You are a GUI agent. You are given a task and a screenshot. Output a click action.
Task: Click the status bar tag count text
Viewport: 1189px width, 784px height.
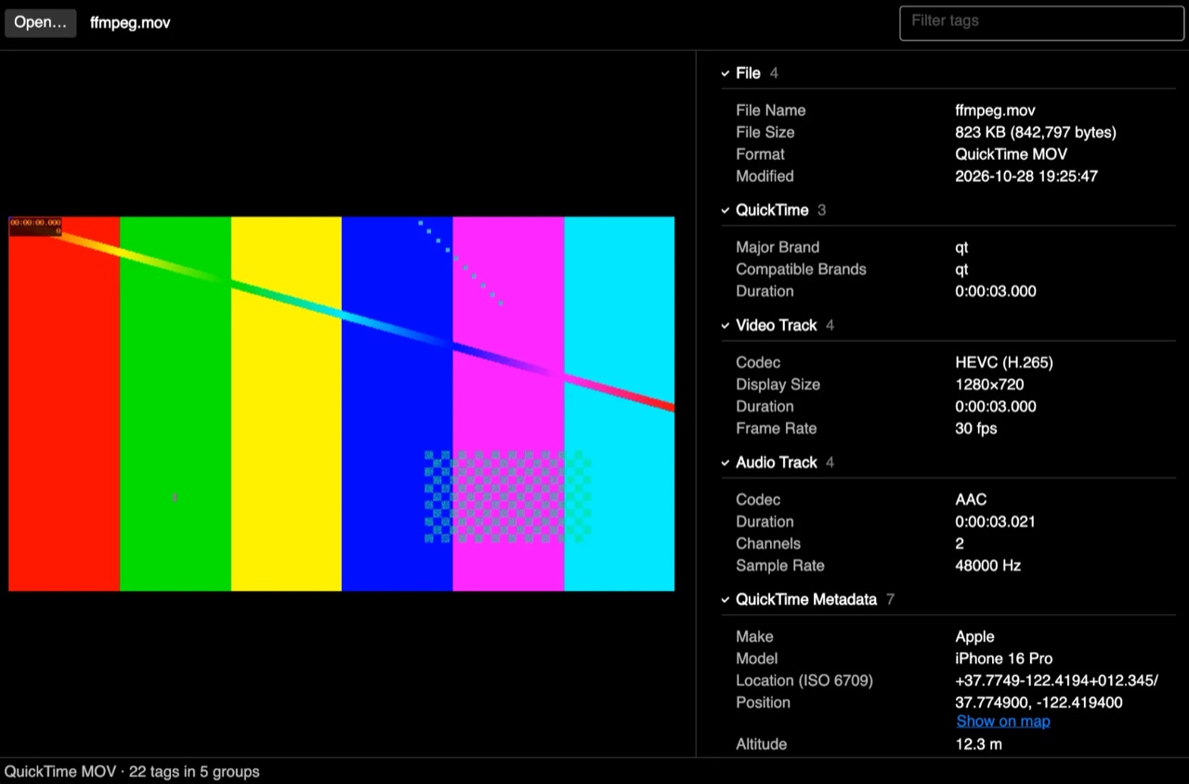point(132,772)
